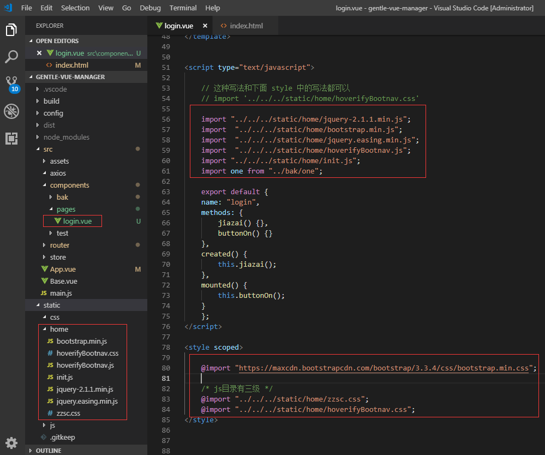Open the Help menu
This screenshot has width=545, height=455.
click(212, 8)
